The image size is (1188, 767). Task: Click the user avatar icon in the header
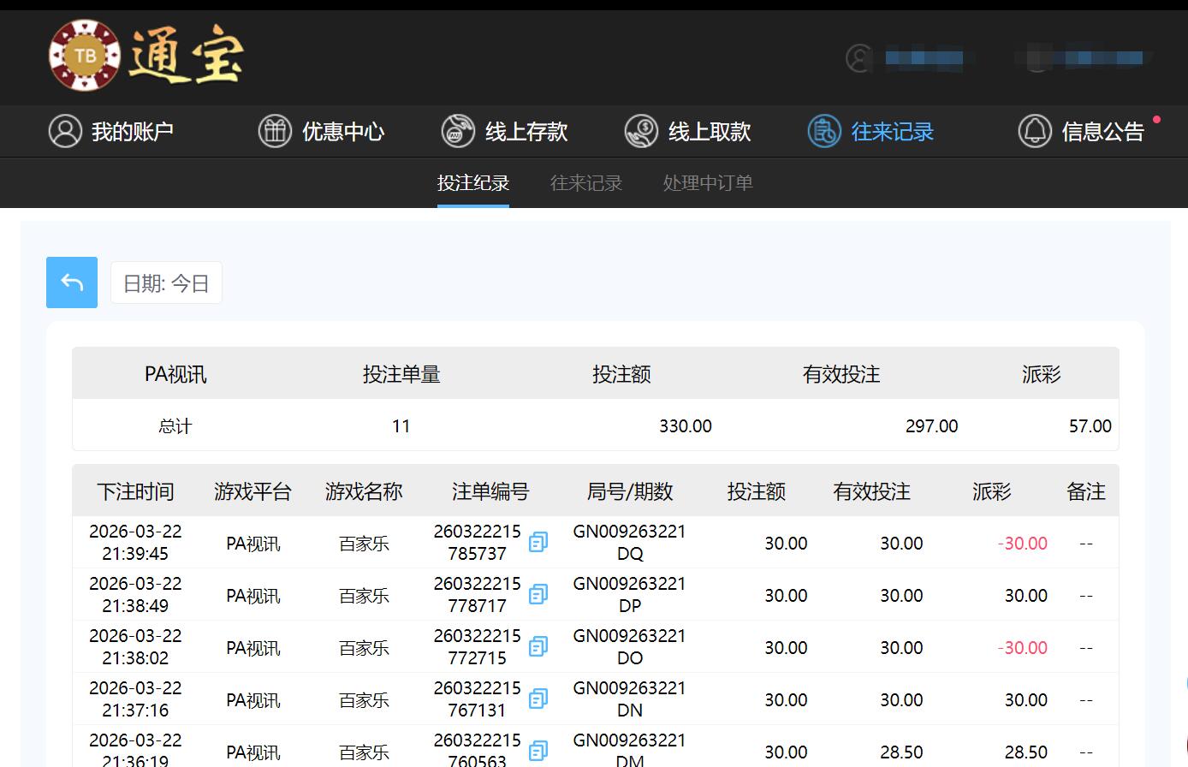[858, 60]
